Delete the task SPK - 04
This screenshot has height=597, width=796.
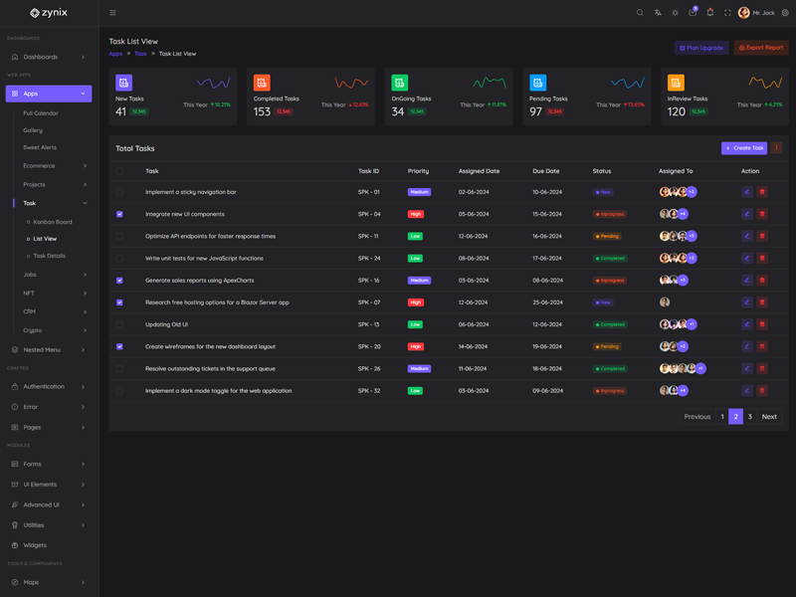point(762,214)
